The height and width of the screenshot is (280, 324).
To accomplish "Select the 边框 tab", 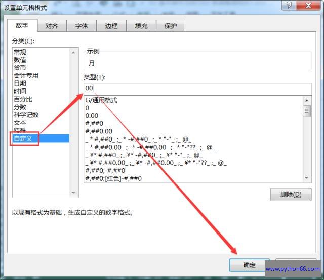I will (x=111, y=26).
